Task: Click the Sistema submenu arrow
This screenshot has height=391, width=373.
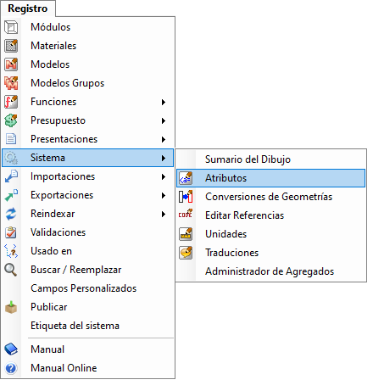Action: pyautogui.click(x=164, y=158)
